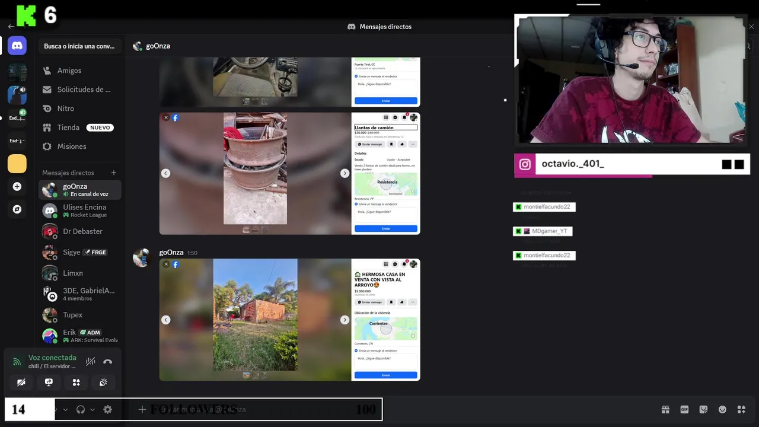
Task: Expand microphone input options chevron
Action: point(65,409)
